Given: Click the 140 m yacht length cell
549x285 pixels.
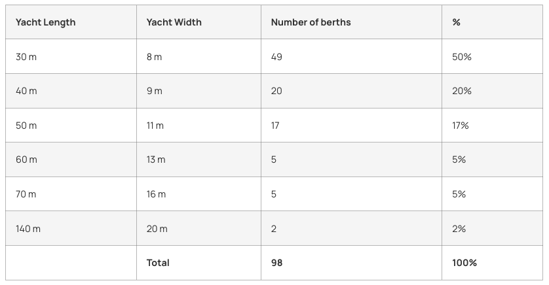Looking at the screenshot, I should (28, 229).
